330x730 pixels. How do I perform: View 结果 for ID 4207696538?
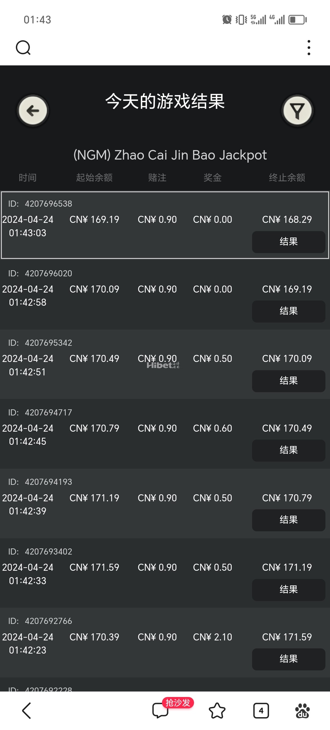[x=288, y=242]
